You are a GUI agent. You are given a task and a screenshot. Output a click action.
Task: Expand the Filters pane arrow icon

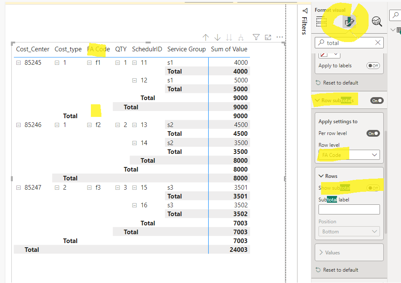coord(305,11)
